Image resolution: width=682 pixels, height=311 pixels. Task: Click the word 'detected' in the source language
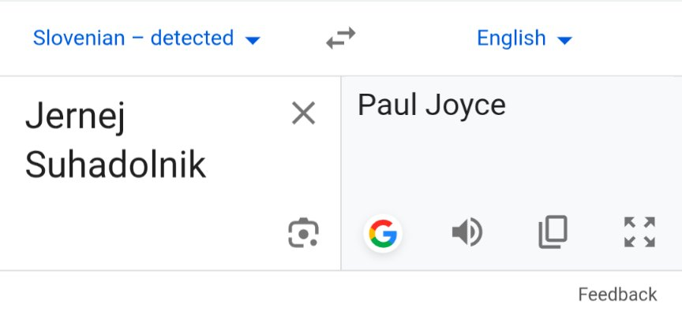point(192,38)
